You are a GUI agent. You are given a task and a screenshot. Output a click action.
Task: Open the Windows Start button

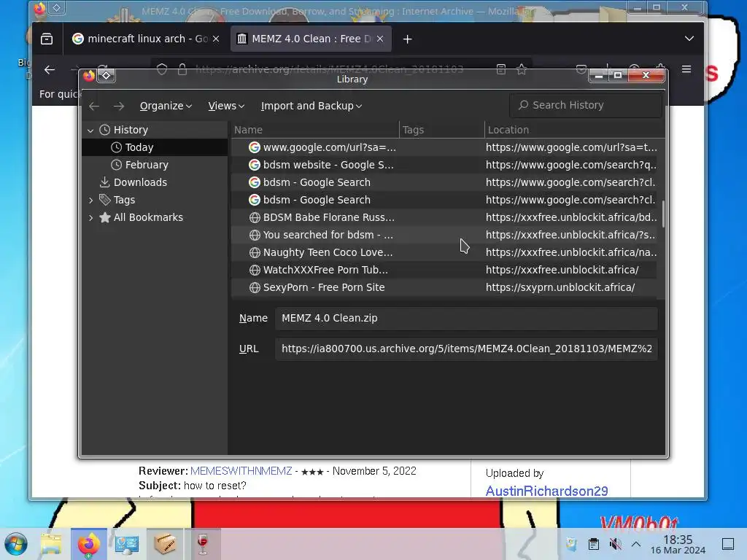(16, 544)
